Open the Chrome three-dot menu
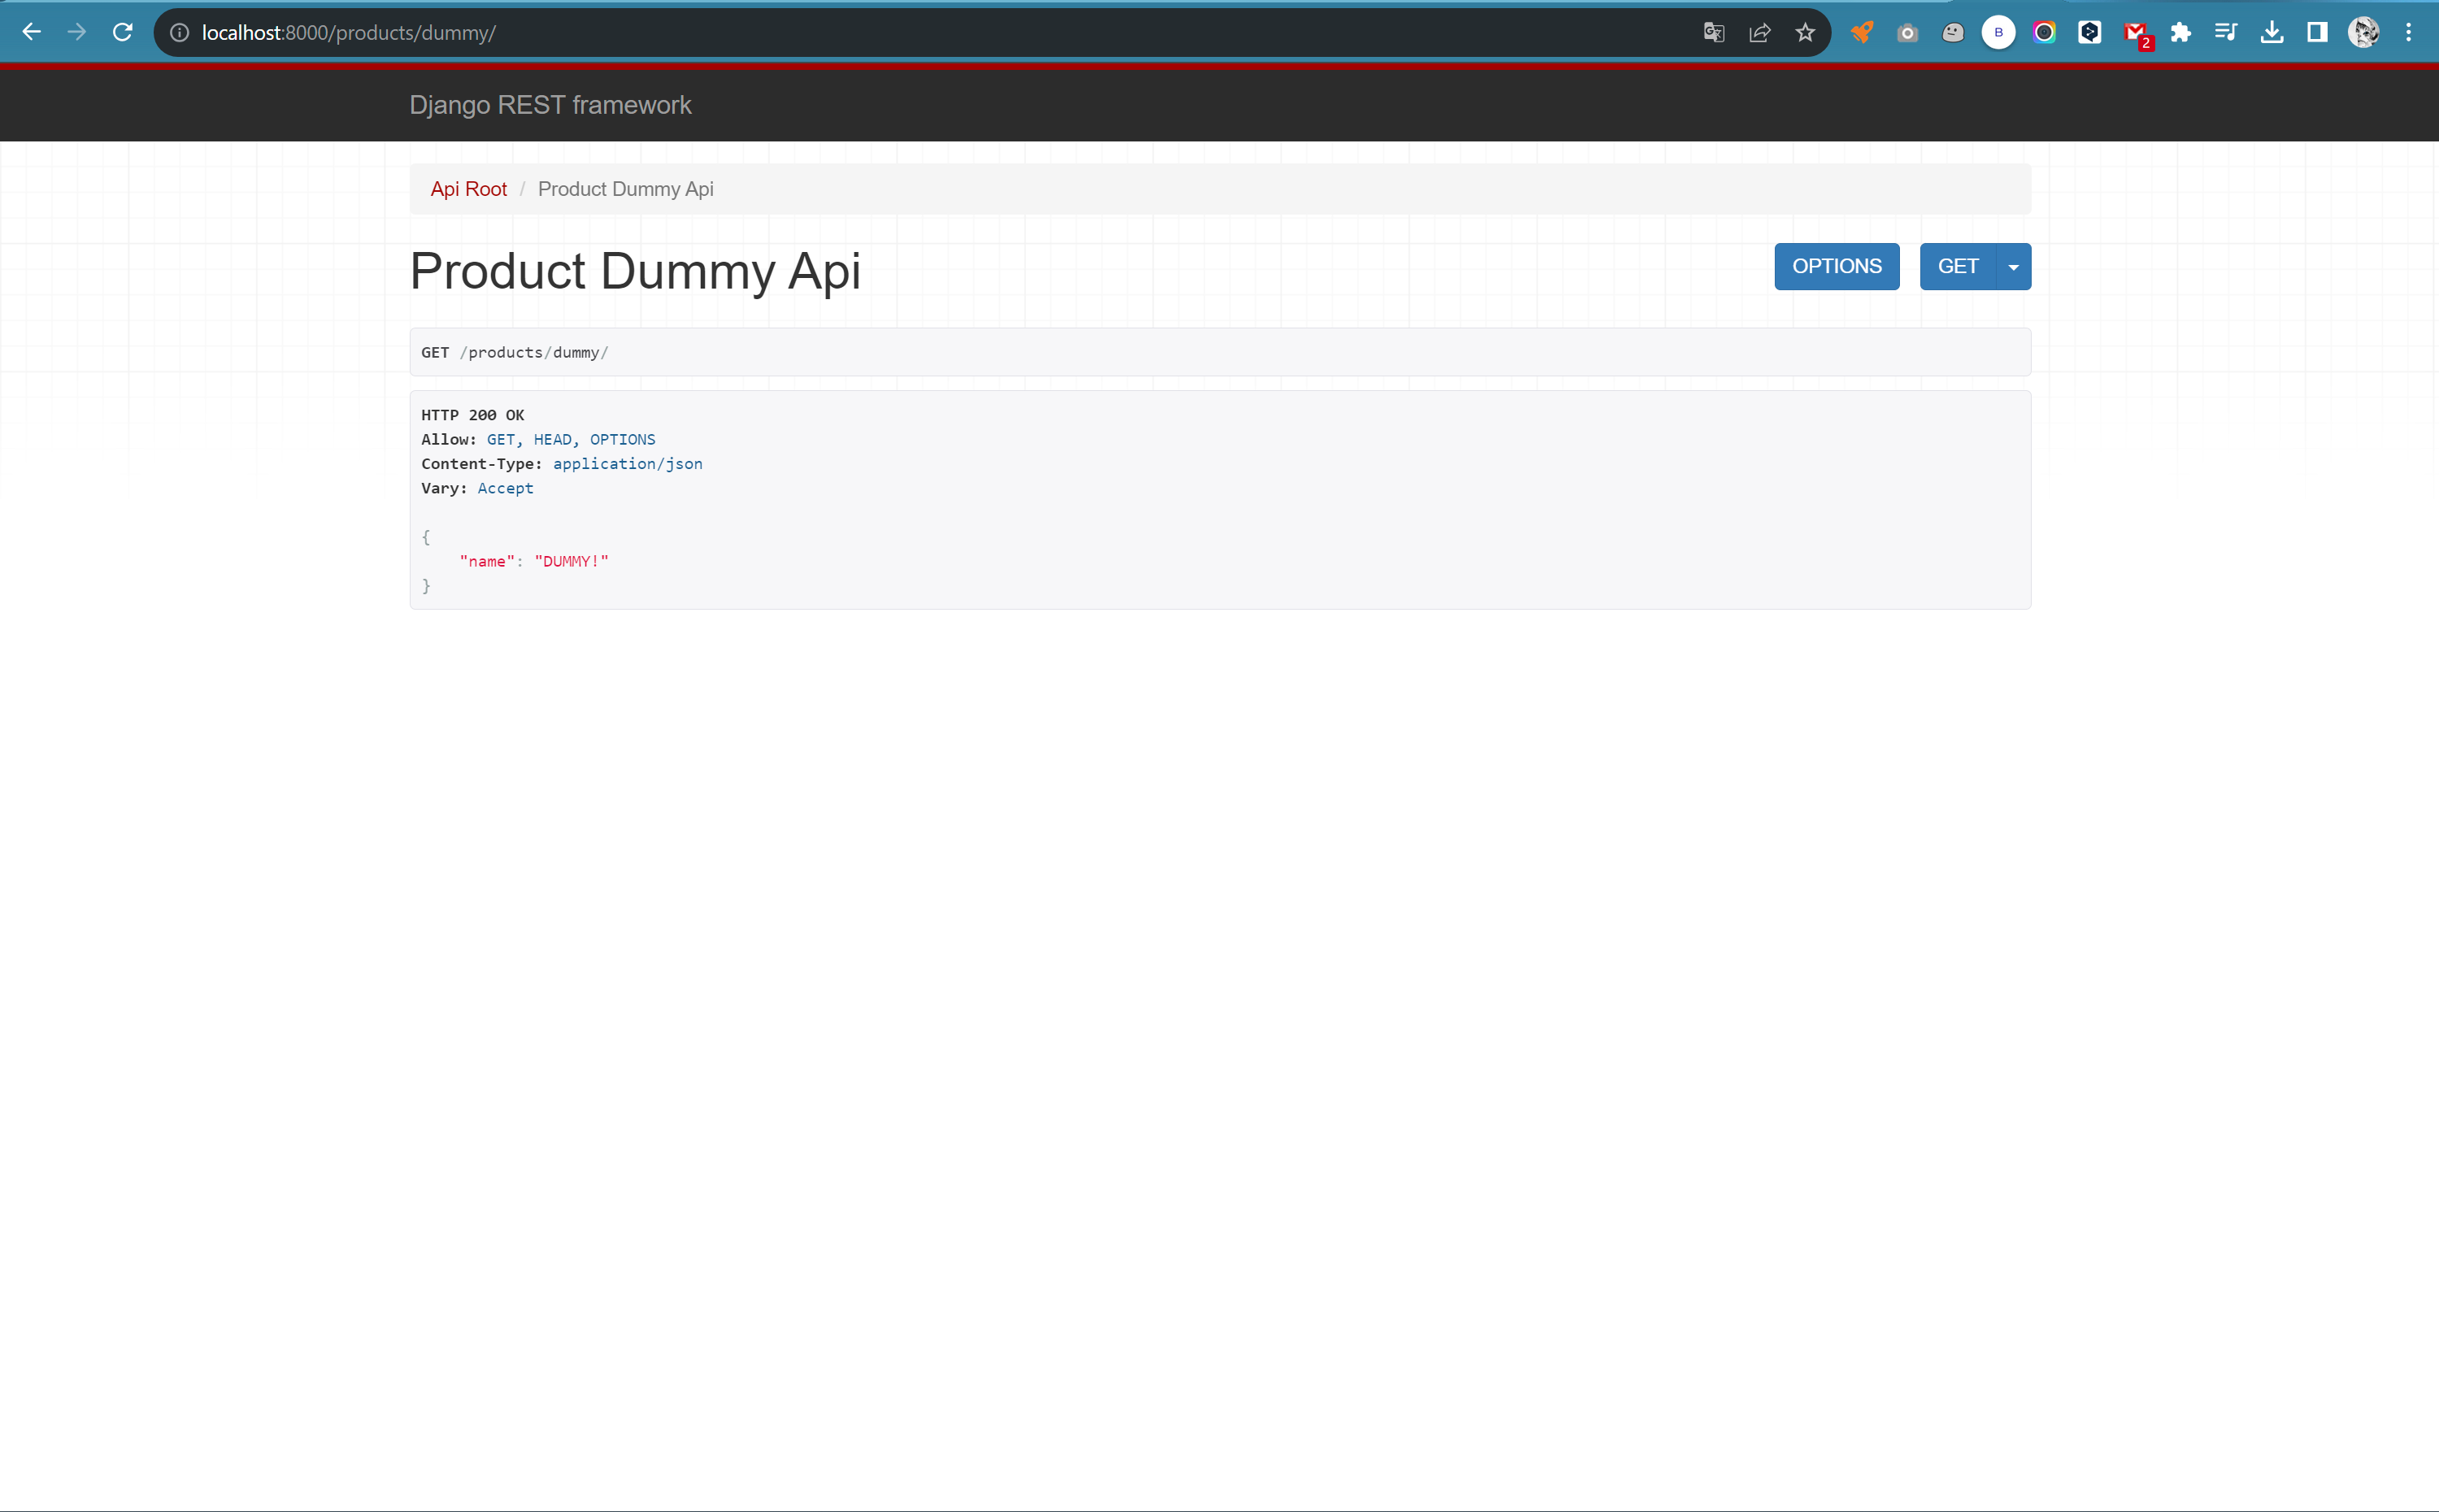This screenshot has height=1512, width=2439. point(2410,31)
